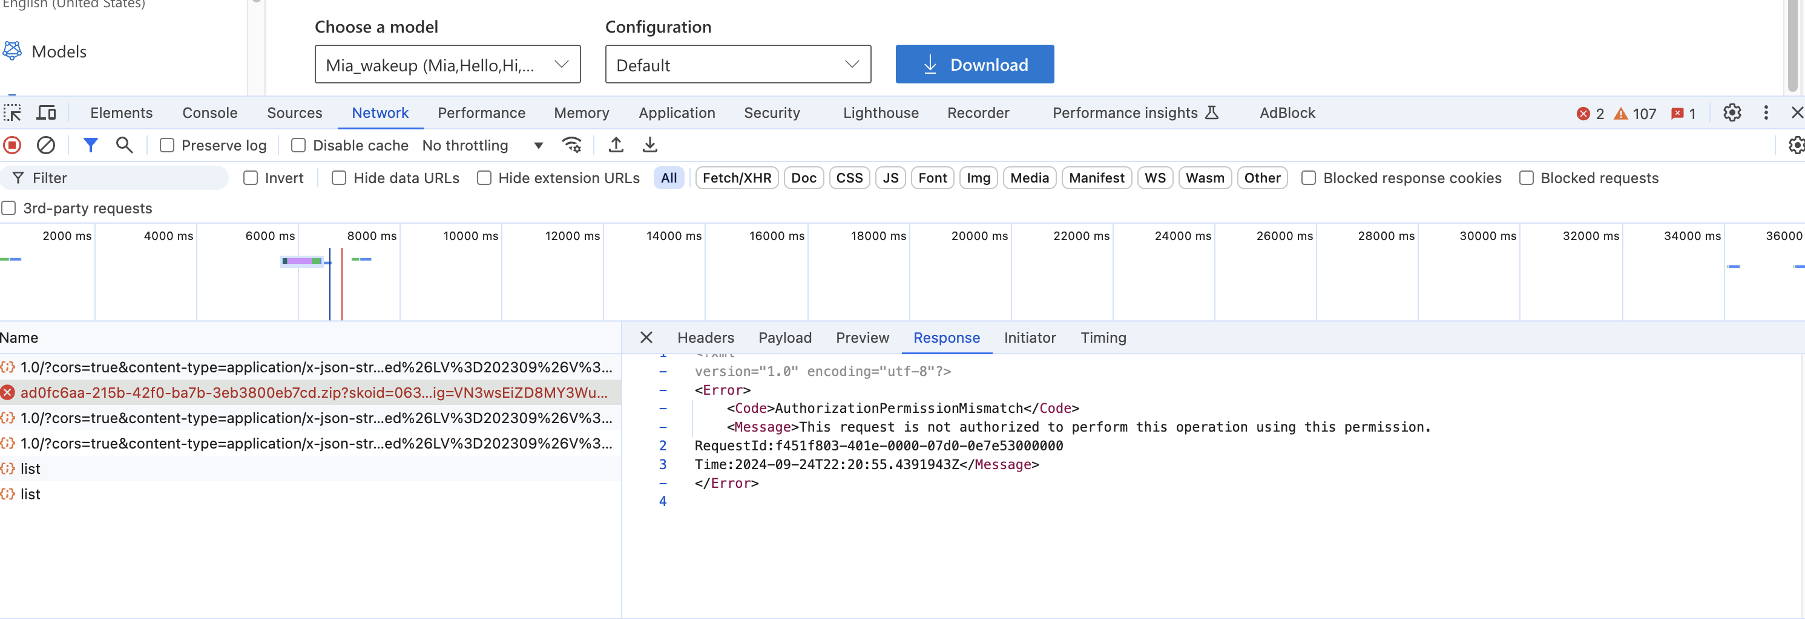Switch to the Console tab
The image size is (1805, 619).
point(209,112)
